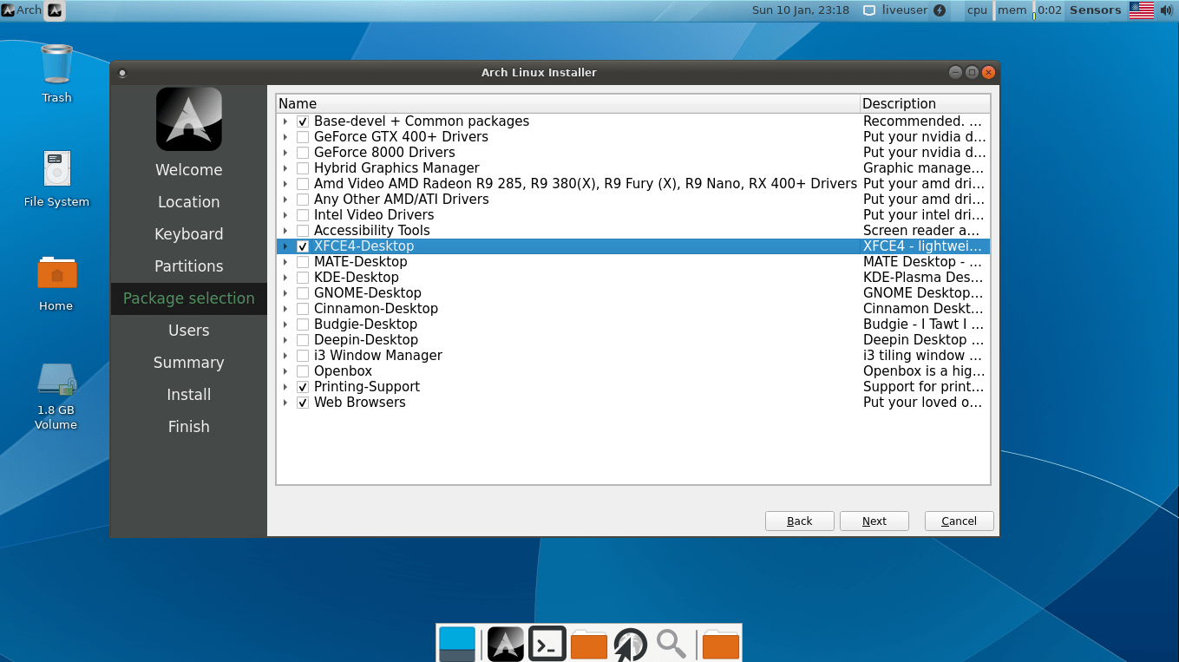Enable the MATE-Desktop checkbox
Viewport: 1179px width, 662px height.
(303, 262)
